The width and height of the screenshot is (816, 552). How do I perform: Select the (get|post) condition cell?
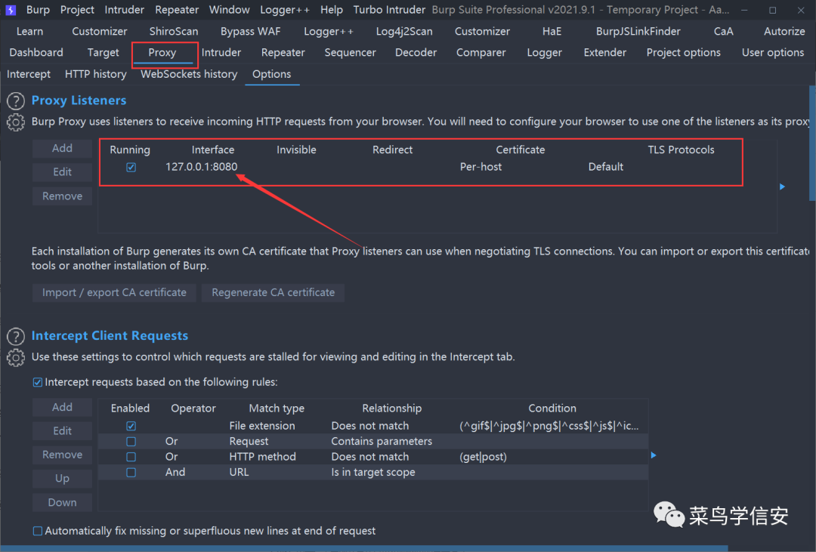[x=483, y=457]
